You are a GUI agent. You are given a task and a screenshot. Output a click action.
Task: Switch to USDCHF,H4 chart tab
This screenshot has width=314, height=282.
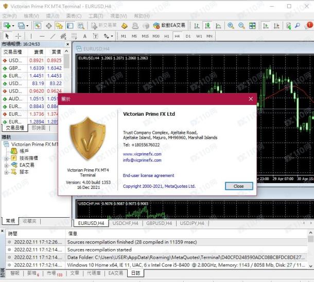(126, 223)
